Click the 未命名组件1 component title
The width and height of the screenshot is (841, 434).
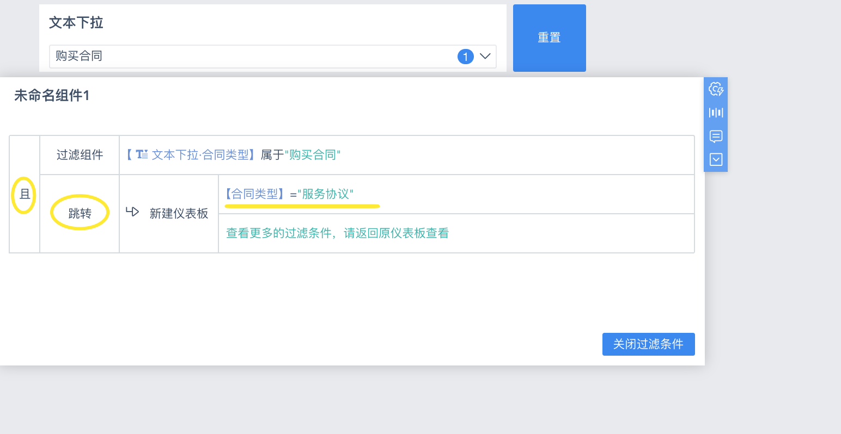point(52,96)
